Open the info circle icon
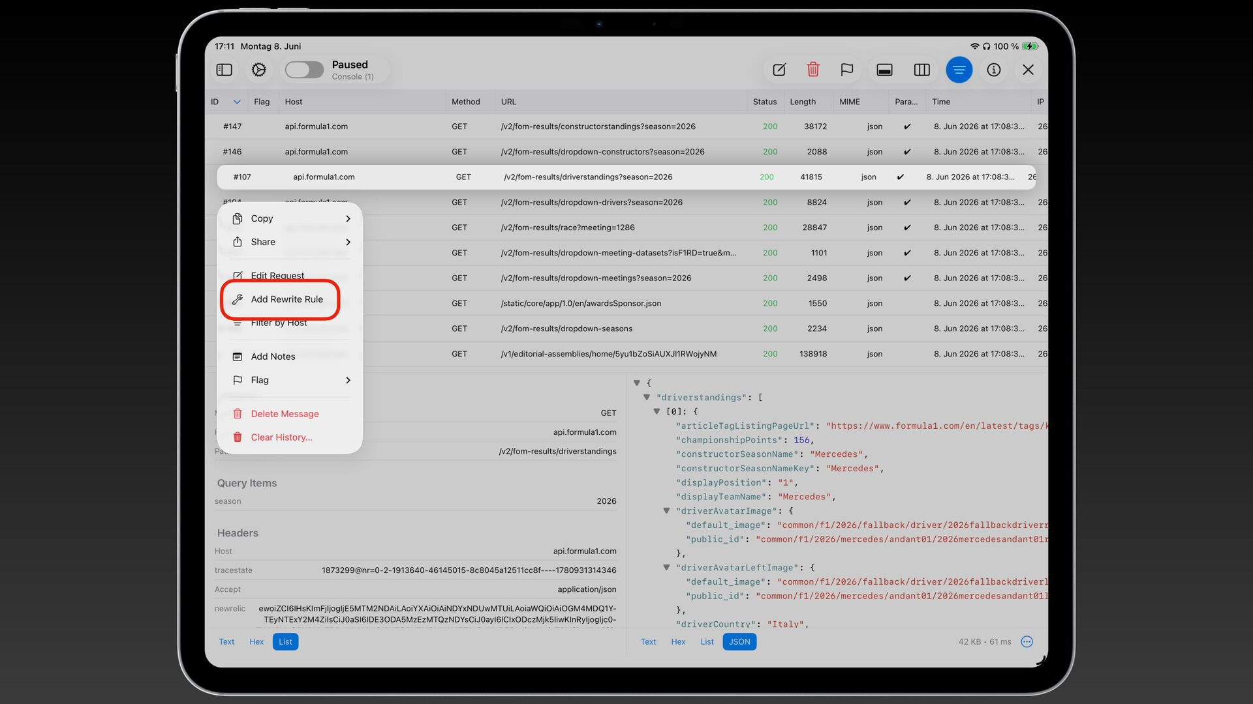Screen dimensions: 1253x704 [994, 70]
